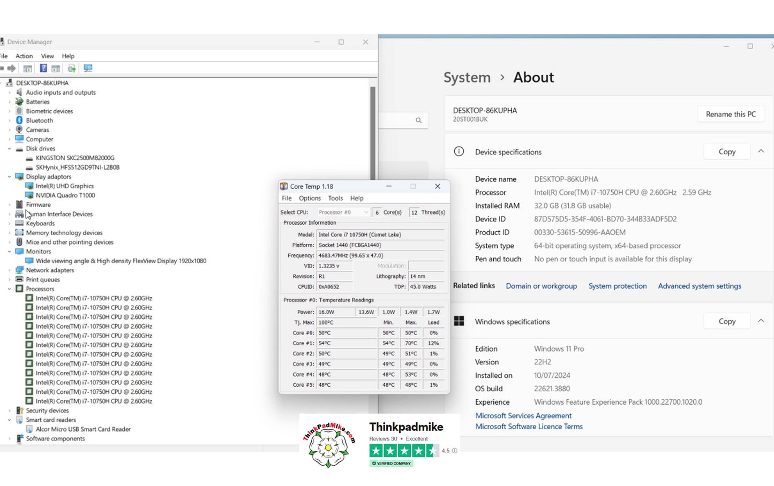Select the Cameras webcam icon
Screen dimensions: 774x486
pyautogui.click(x=19, y=130)
